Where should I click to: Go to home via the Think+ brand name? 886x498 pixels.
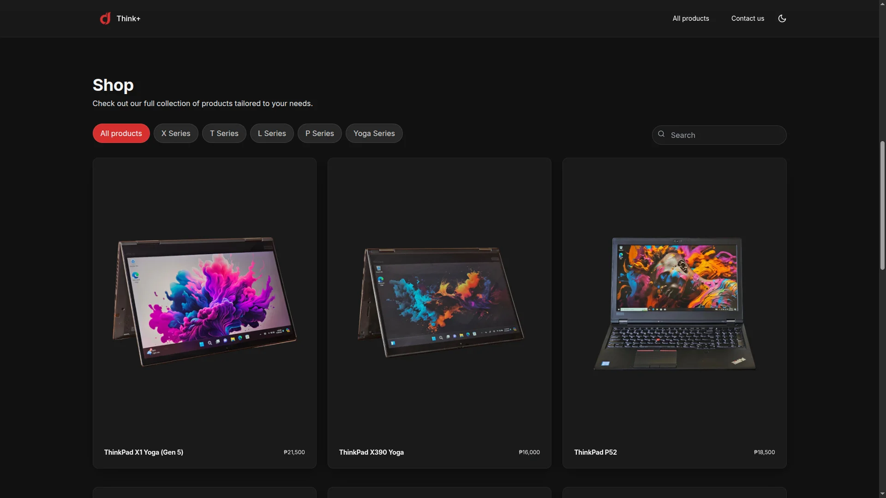pos(128,18)
